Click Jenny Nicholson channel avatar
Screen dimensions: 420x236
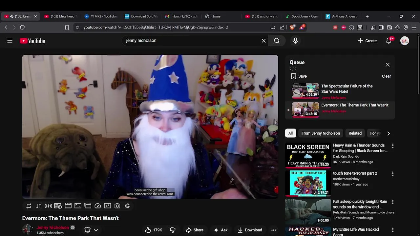(28, 230)
